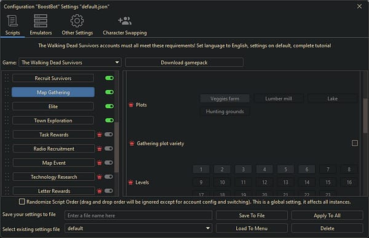Click the settings panel vertical scrollbar
The image size is (369, 238).
click(x=365, y=116)
